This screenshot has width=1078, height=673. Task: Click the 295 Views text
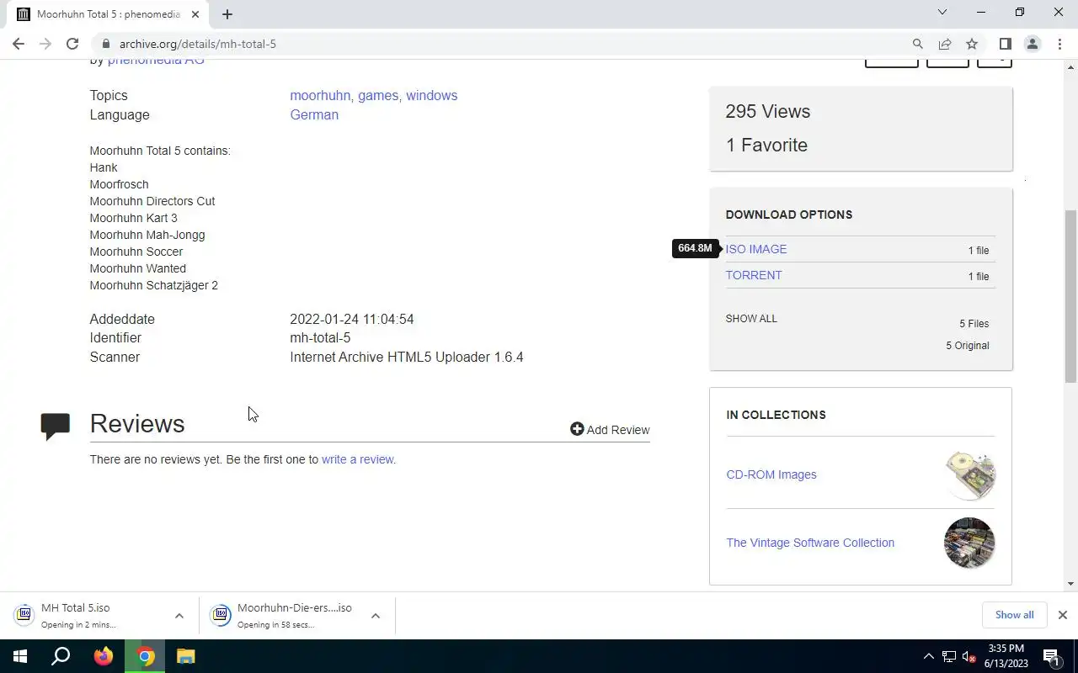(x=768, y=112)
